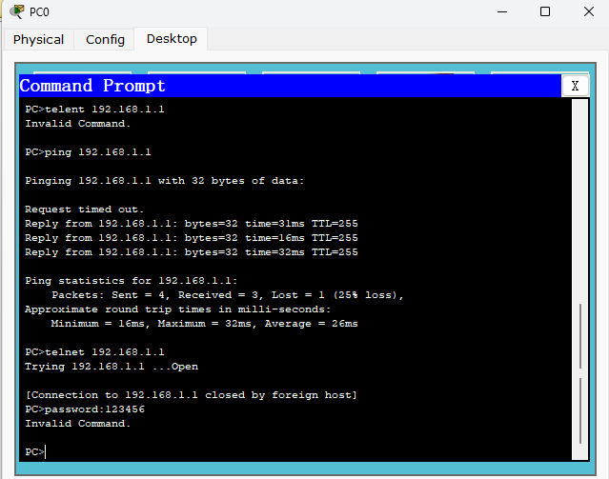The height and width of the screenshot is (479, 609).
Task: Open the Config tab
Action: coord(105,40)
